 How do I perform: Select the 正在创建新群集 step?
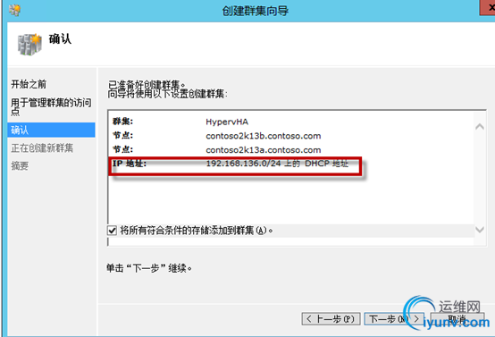[42, 147]
